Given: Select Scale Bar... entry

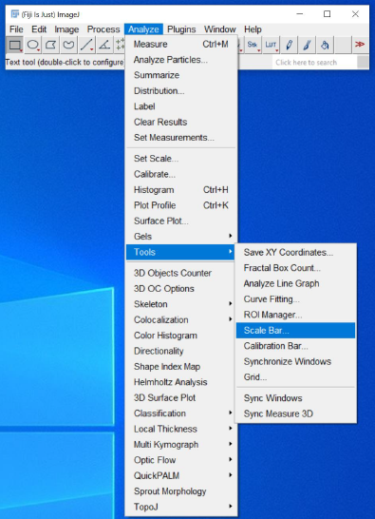Looking at the screenshot, I should click(x=295, y=330).
